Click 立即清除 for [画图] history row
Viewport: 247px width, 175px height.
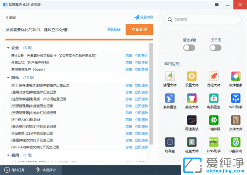tap(141, 140)
